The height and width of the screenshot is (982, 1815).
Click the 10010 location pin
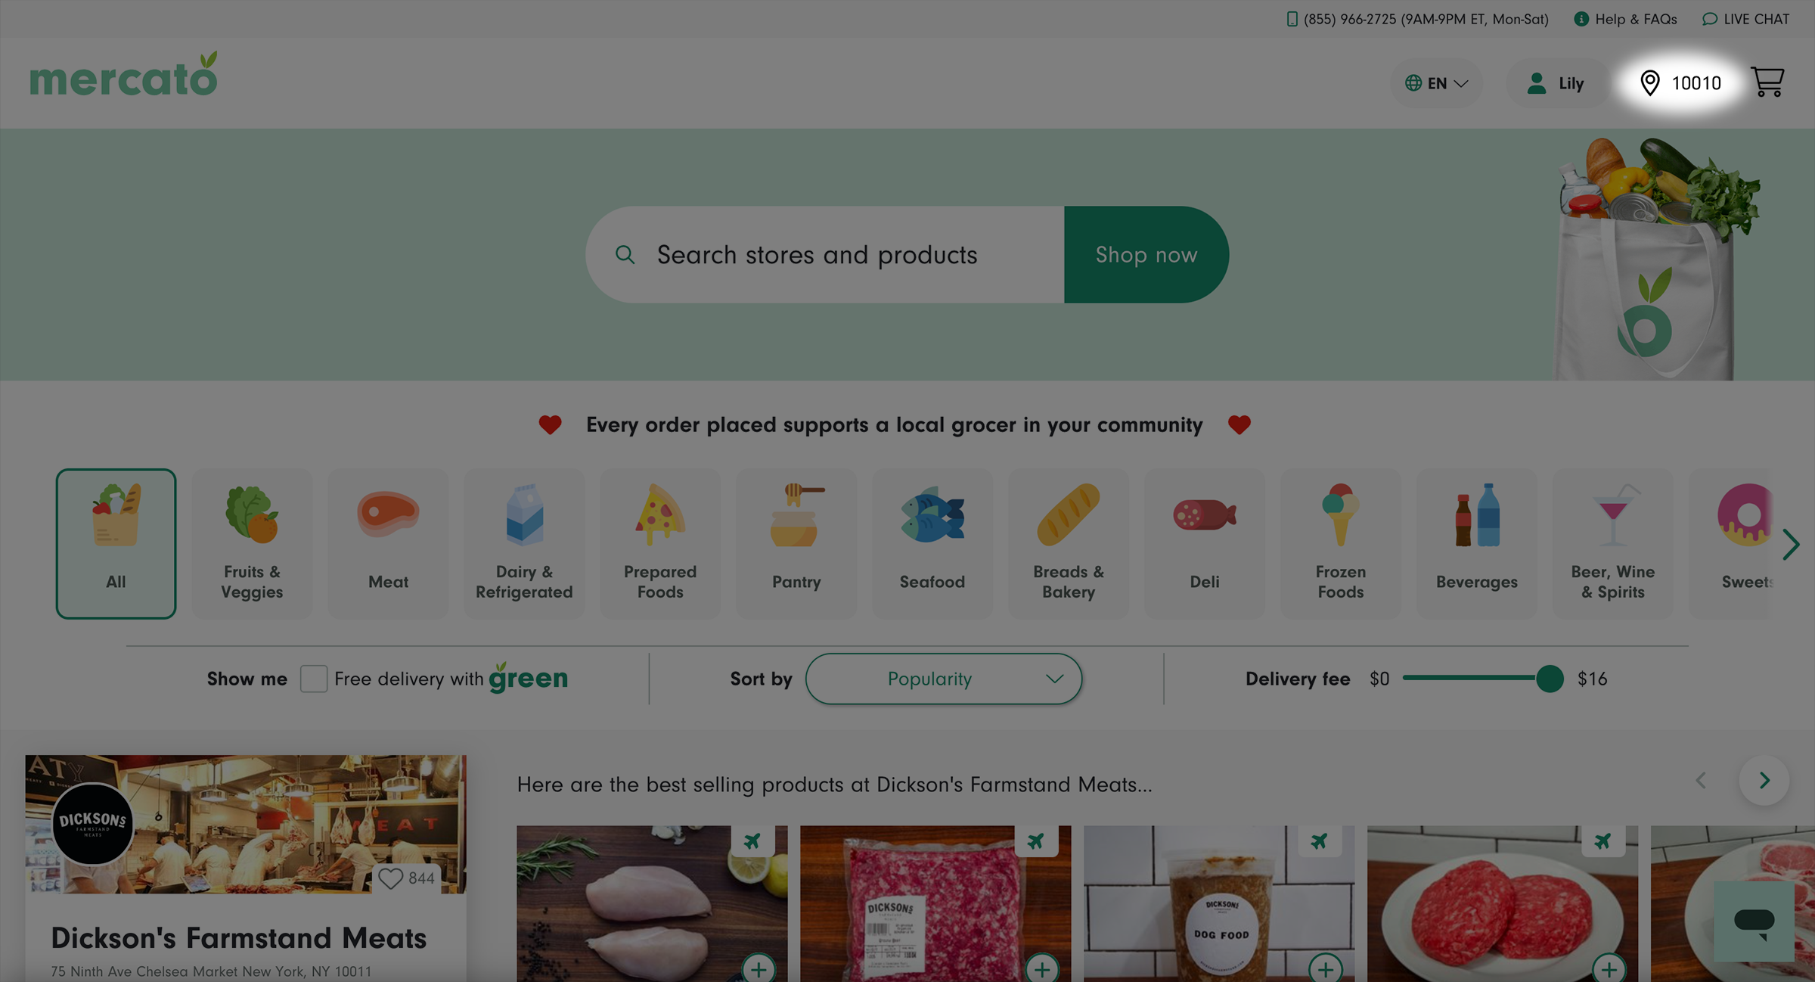point(1680,82)
